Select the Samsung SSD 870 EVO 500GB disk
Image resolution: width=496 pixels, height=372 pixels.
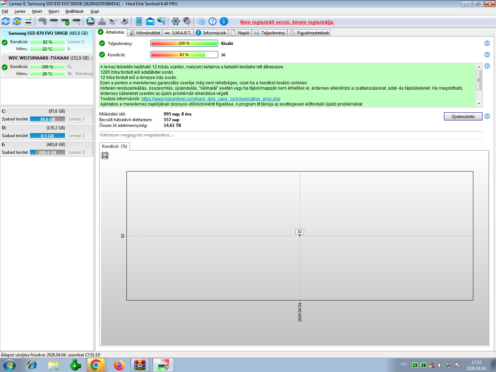47,41
